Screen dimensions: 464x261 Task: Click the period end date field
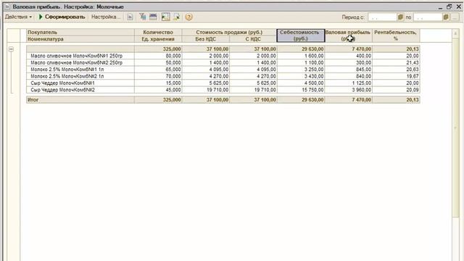[428, 17]
